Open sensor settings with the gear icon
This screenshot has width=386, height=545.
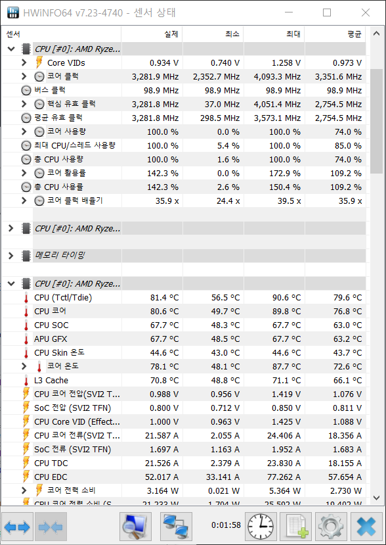click(x=330, y=526)
